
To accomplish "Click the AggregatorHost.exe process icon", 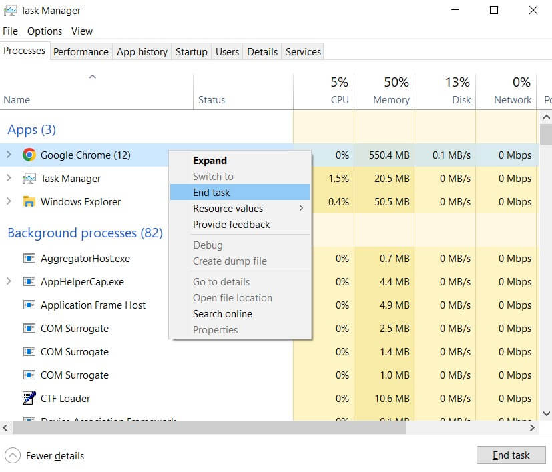I will click(29, 259).
